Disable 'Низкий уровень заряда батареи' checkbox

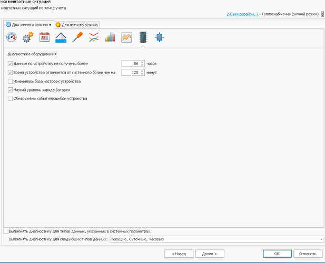[x=11, y=90]
